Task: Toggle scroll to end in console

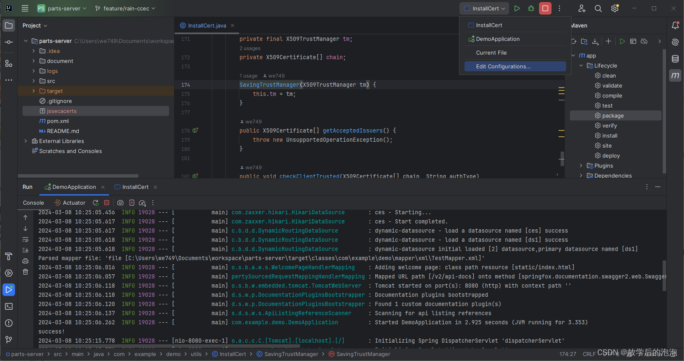Action: 25,250
